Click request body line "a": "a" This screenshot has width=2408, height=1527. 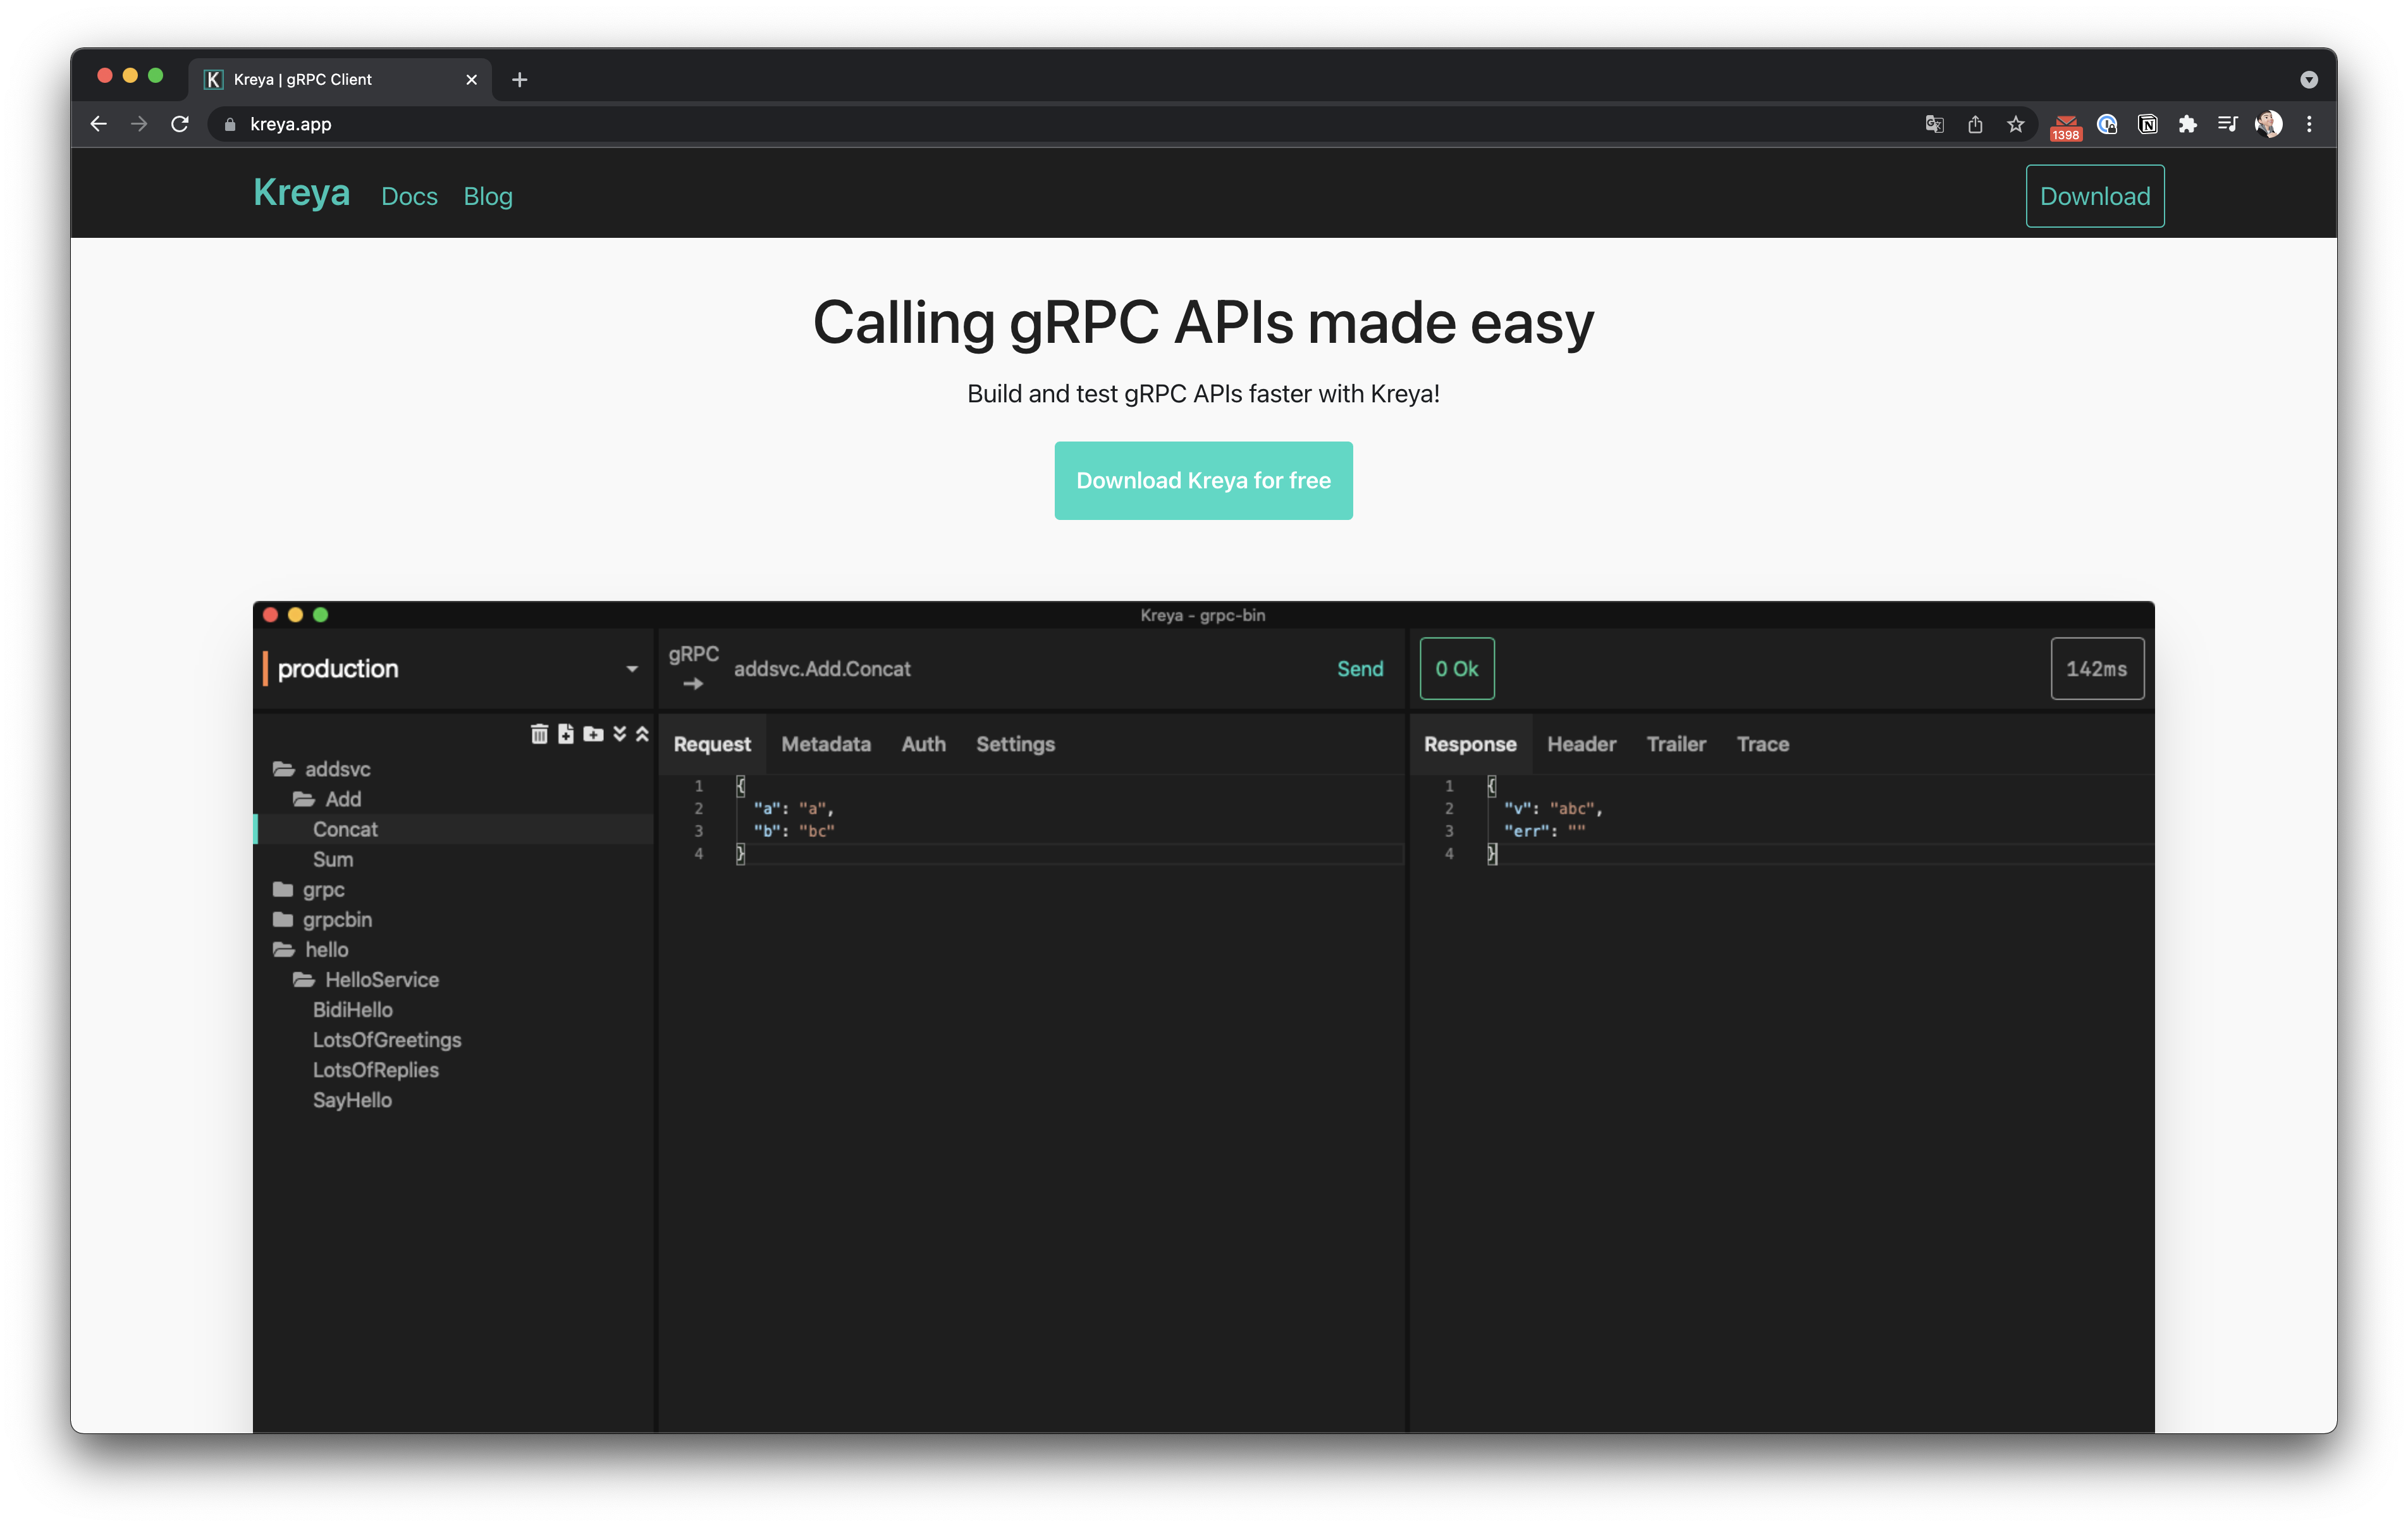[793, 808]
